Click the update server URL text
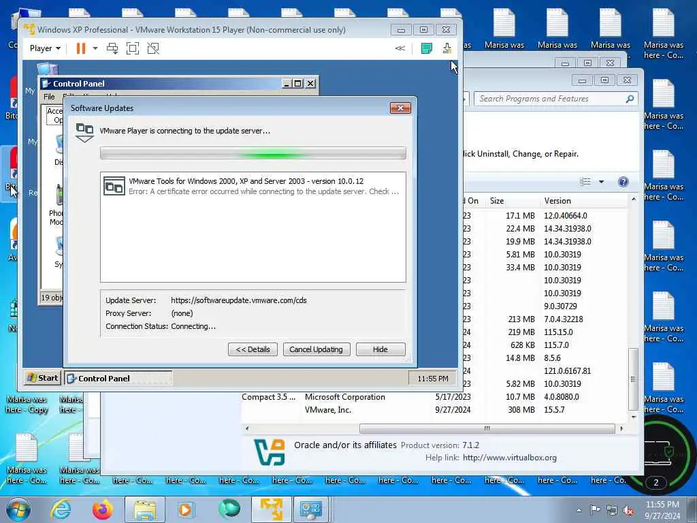This screenshot has width=697, height=523. (x=239, y=300)
